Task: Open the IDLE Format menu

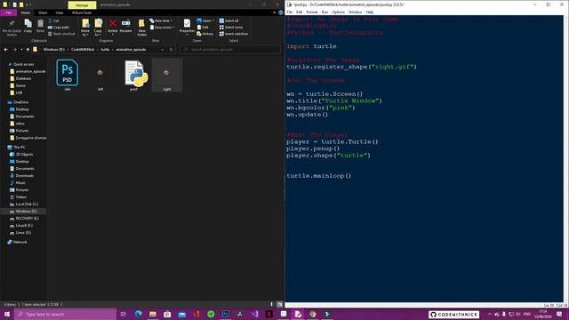Action: (312, 12)
